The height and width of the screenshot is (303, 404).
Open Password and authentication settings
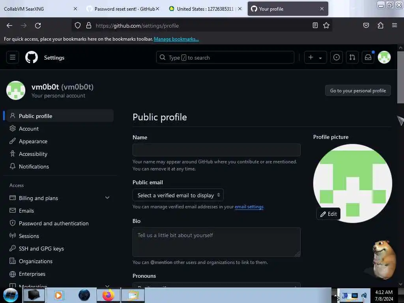point(54,223)
